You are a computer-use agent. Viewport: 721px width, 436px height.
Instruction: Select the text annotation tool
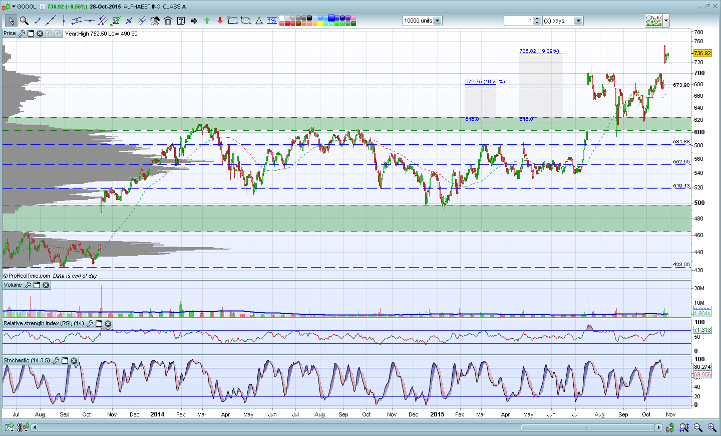pyautogui.click(x=181, y=21)
